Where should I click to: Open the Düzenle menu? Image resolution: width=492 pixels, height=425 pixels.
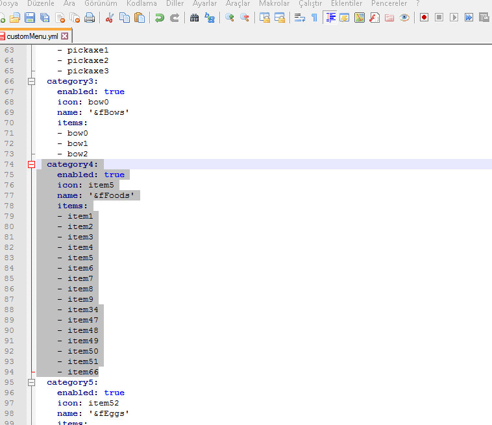click(x=41, y=3)
